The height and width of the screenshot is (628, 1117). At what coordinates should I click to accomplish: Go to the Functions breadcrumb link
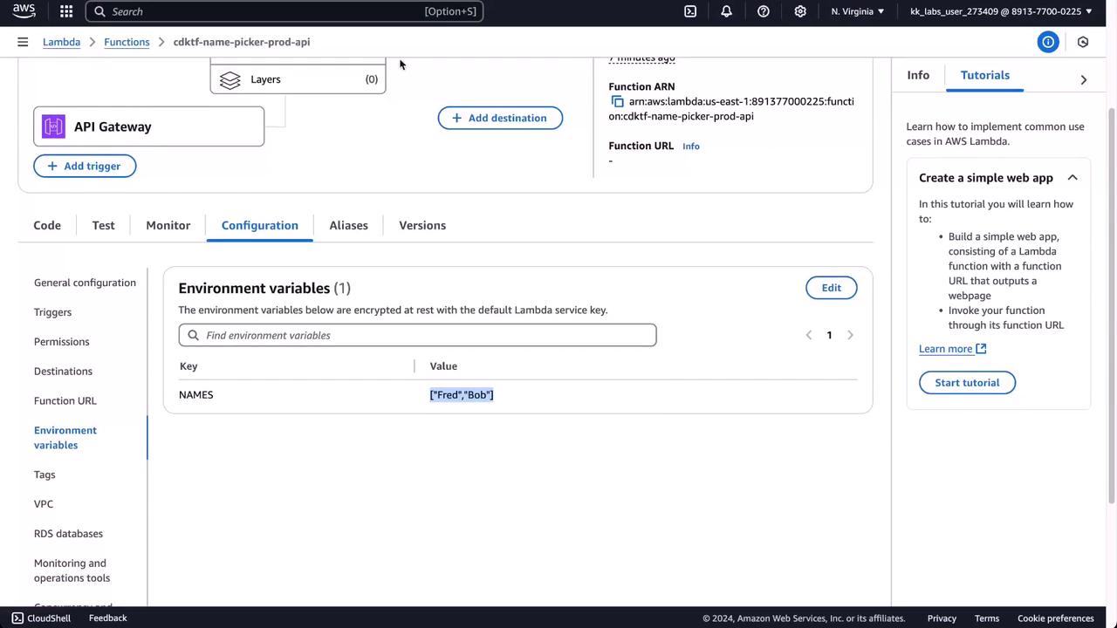click(127, 42)
